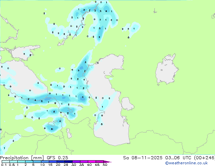This screenshot has height=166, width=215.
Task: Click the 'GFS 0.25' model label
Action: [57, 158]
